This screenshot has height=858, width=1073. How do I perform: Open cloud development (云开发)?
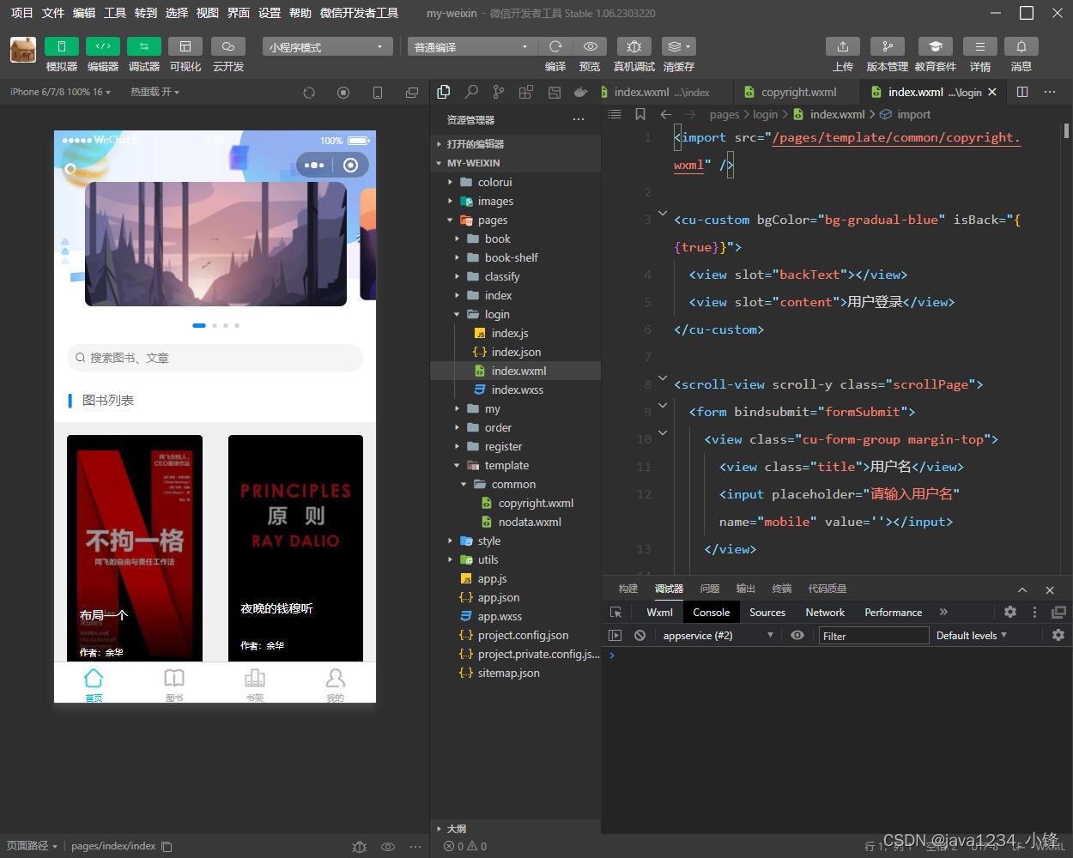point(228,46)
